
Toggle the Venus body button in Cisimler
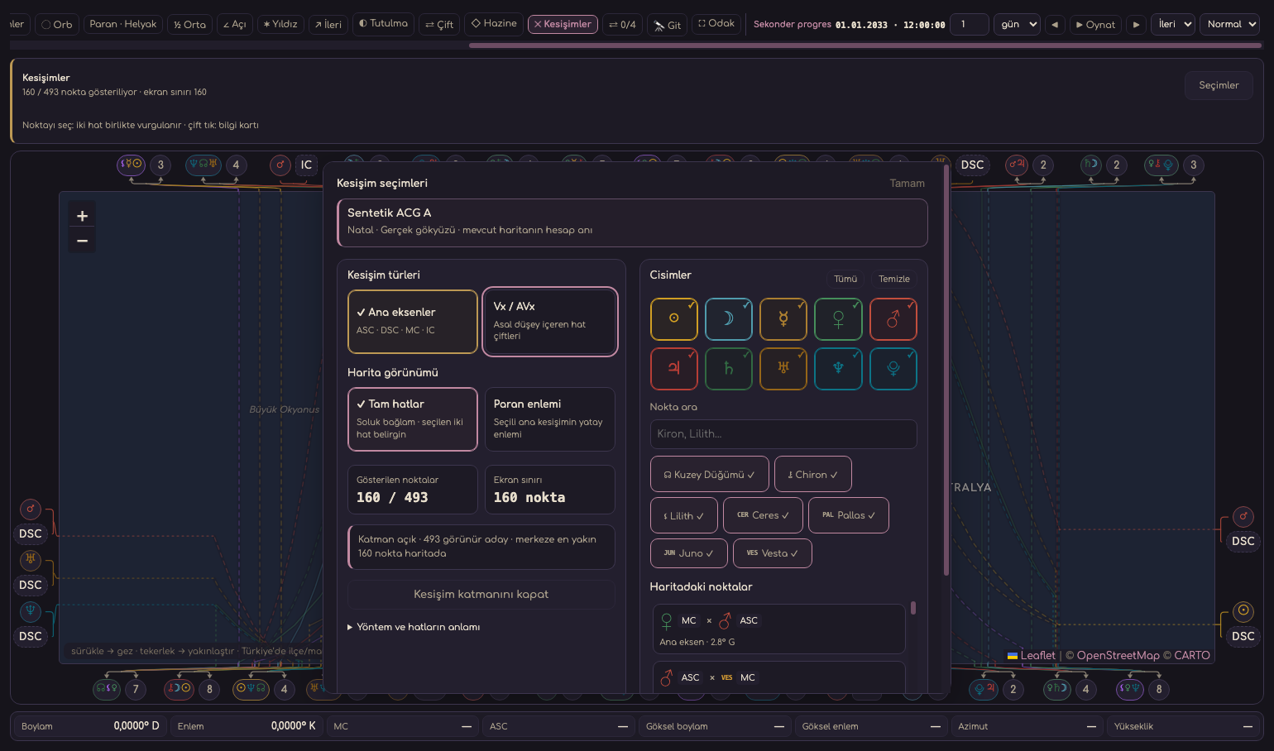click(838, 319)
